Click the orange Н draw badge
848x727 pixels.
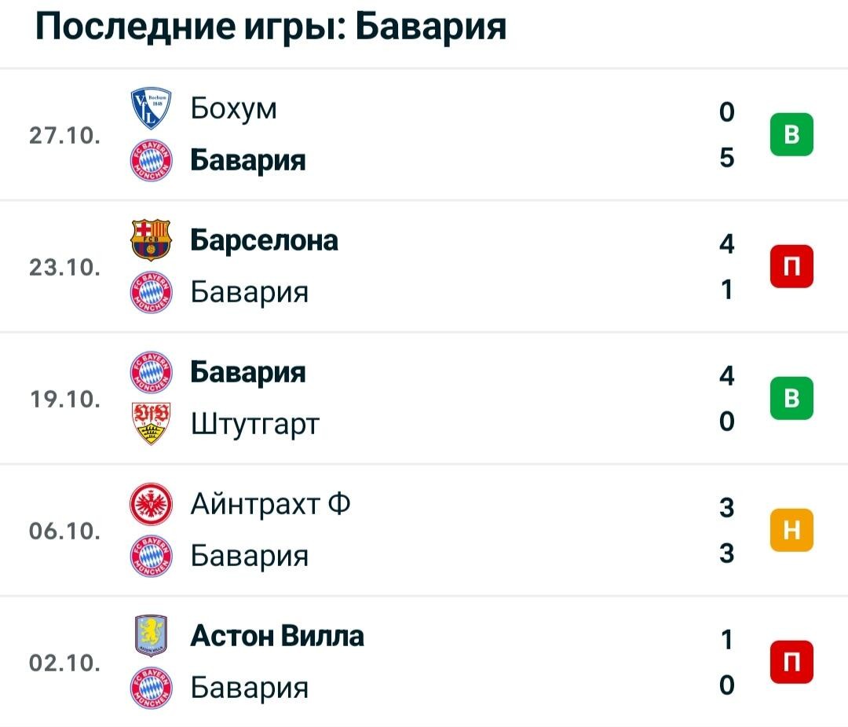791,530
